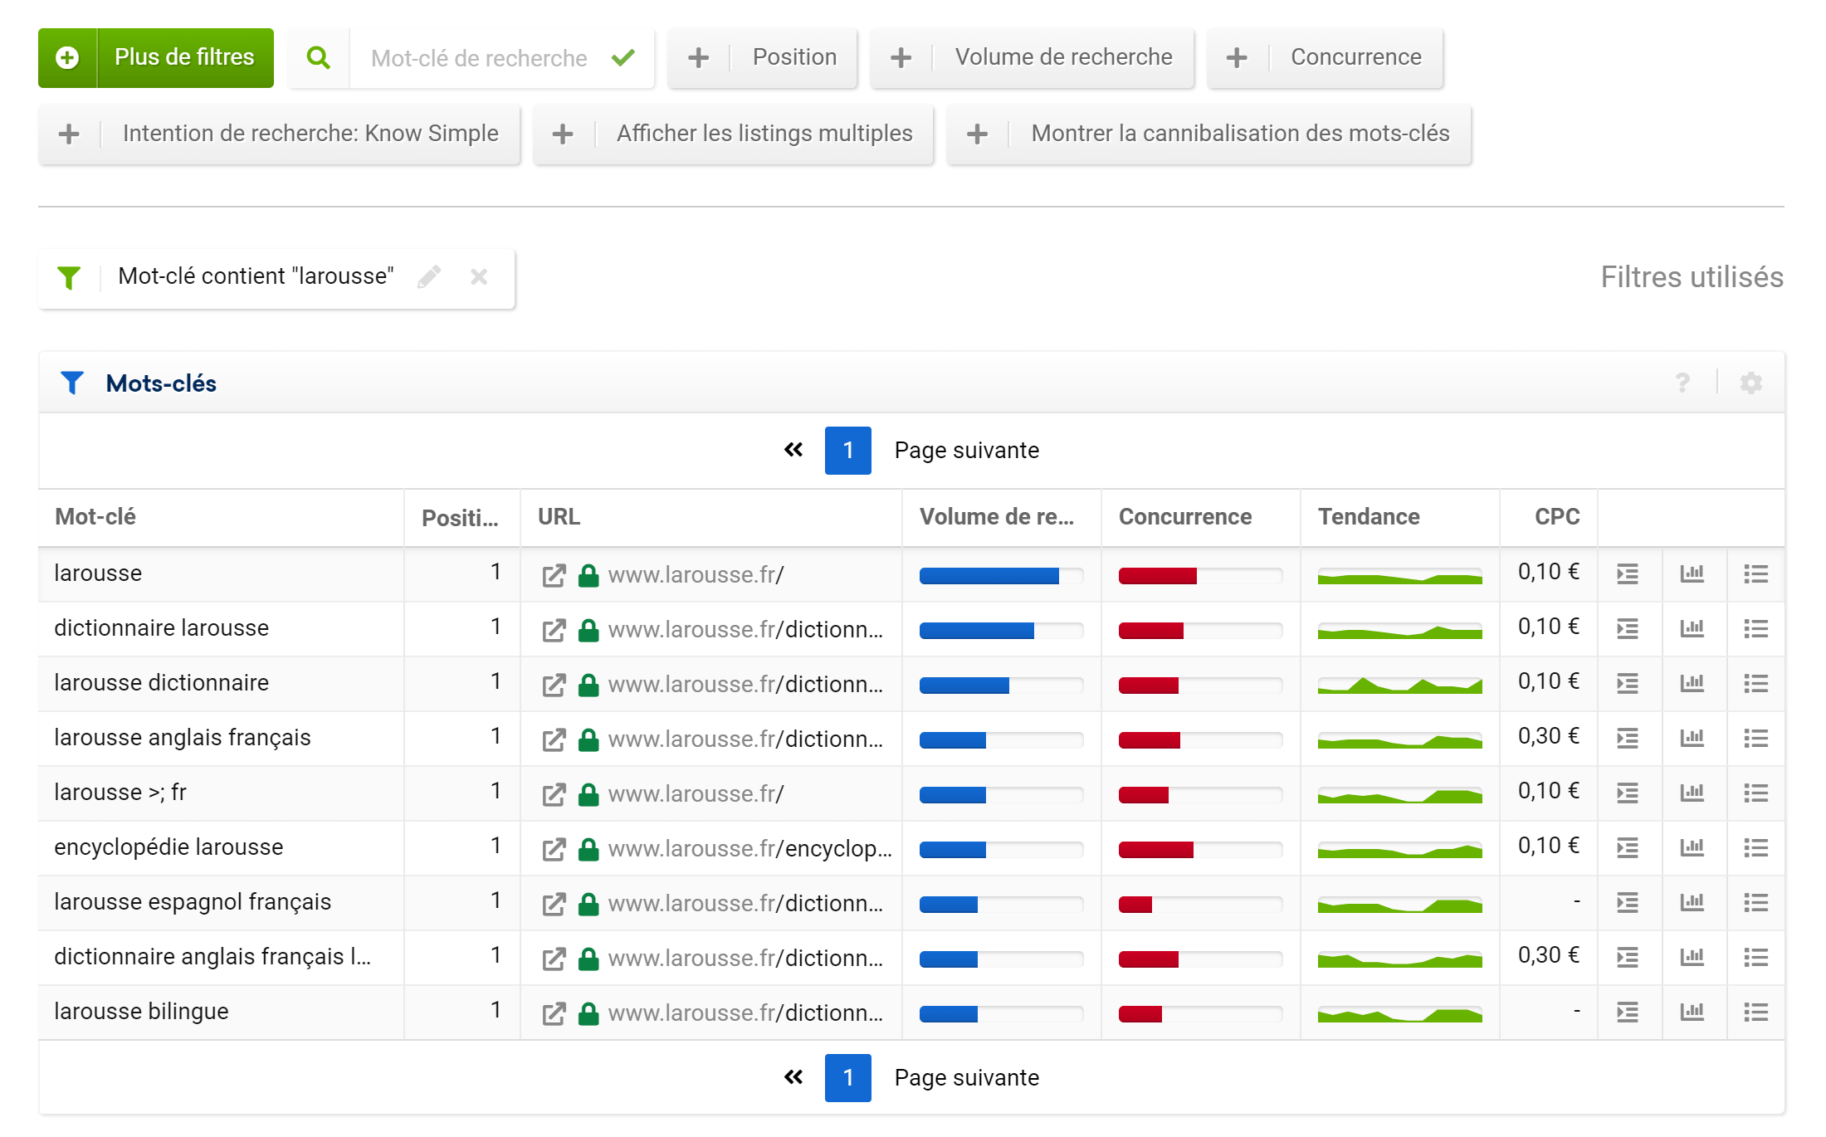The height and width of the screenshot is (1137, 1826).
Task: Show history chart for dictionnaire larousse
Action: (x=1692, y=628)
